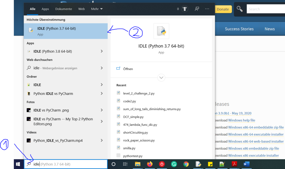
Task: Select the Apps filter tab
Action: point(45,9)
